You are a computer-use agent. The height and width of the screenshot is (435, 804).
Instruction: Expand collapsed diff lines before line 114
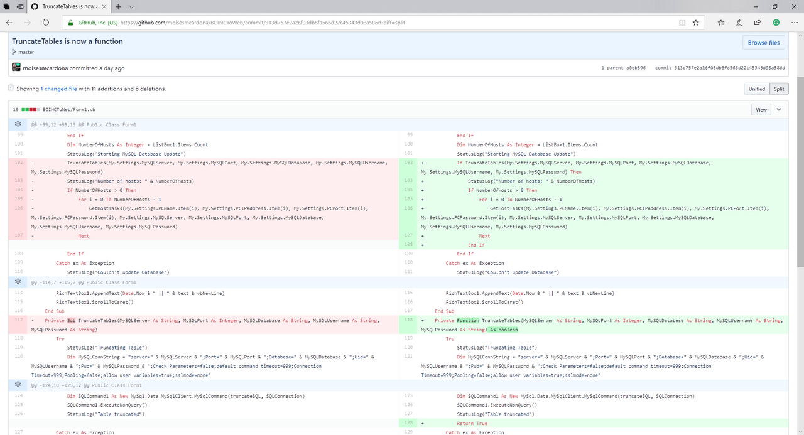coord(18,282)
